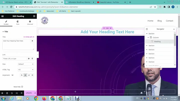Open the Home menu link

pos(150,21)
